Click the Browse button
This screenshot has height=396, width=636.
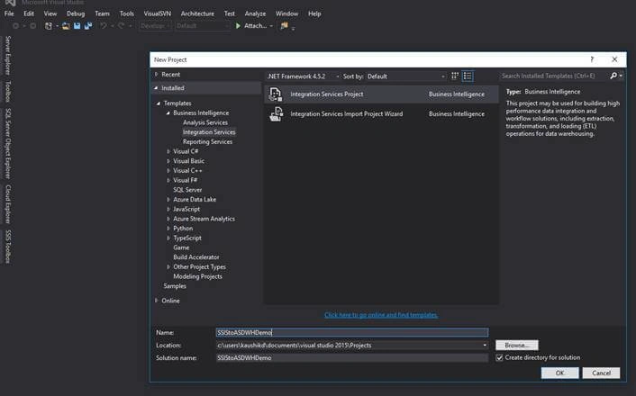coord(517,346)
